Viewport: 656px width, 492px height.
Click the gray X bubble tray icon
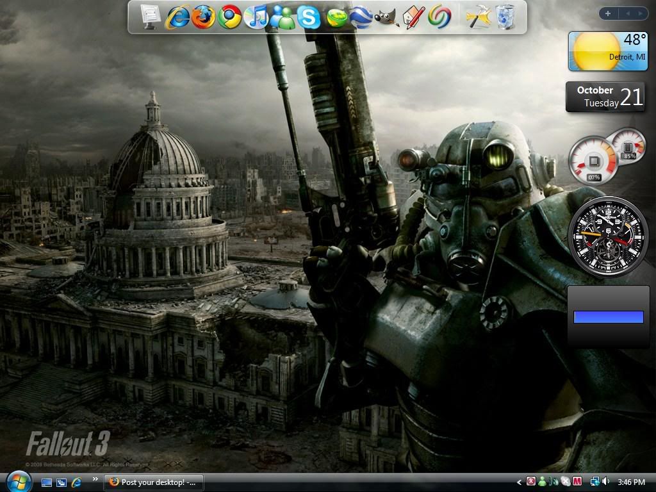pos(565,482)
